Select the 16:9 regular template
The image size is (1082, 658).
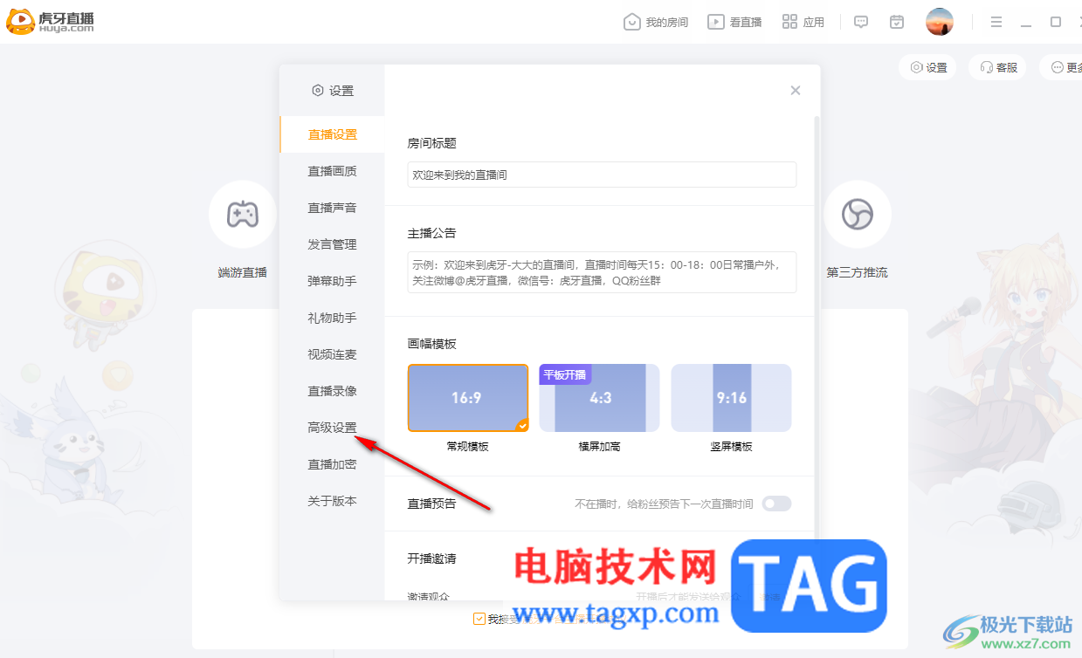pos(468,398)
